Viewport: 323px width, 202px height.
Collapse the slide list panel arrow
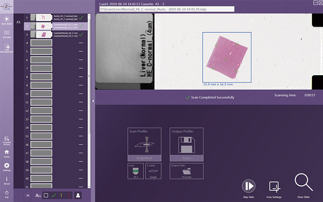(93, 101)
